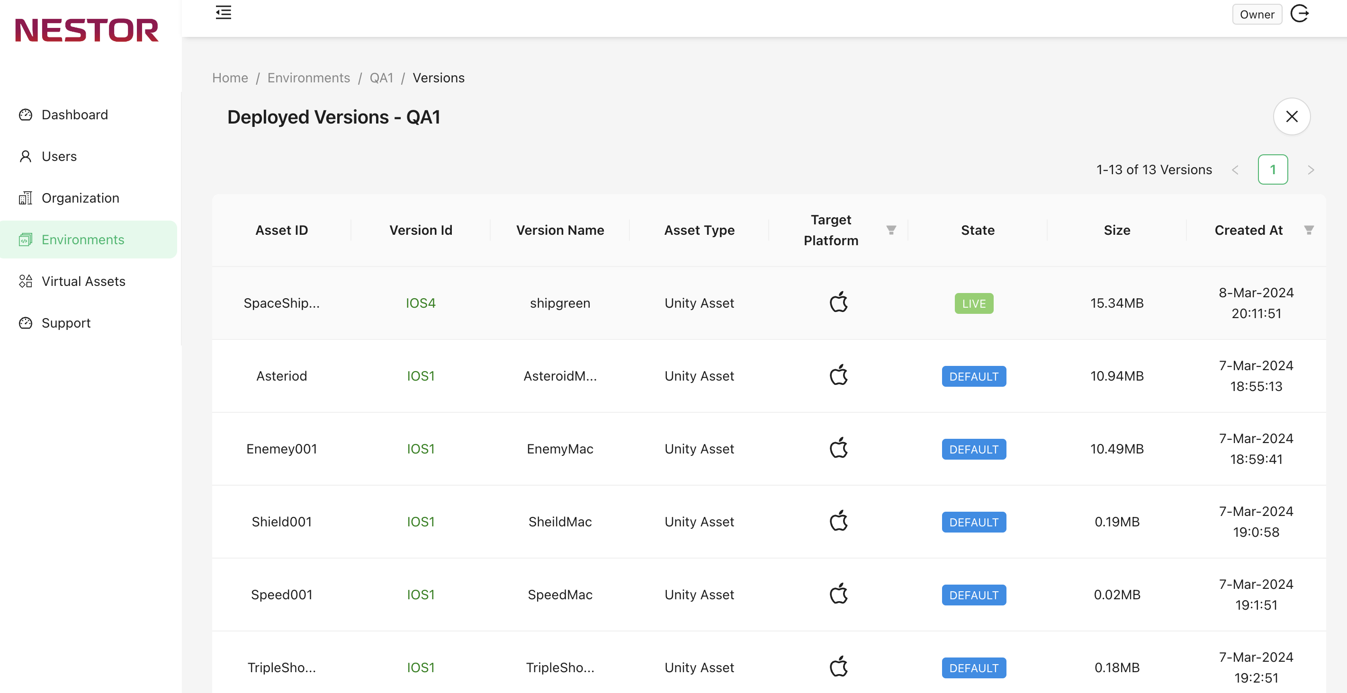Screen dimensions: 1347x693
Task: Close the Deployed Versions panel with X
Action: pyautogui.click(x=1292, y=116)
